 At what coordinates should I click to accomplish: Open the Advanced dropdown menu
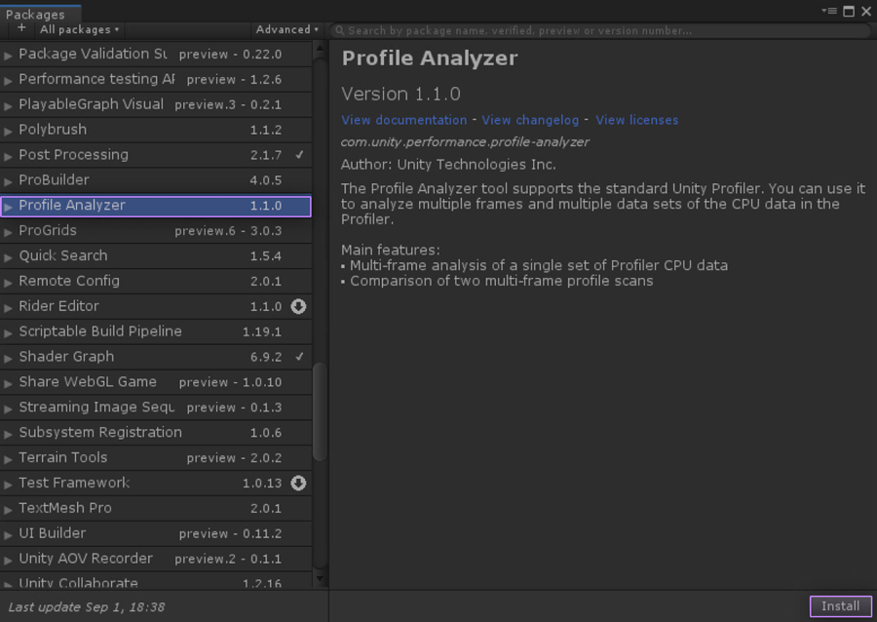pyautogui.click(x=286, y=30)
